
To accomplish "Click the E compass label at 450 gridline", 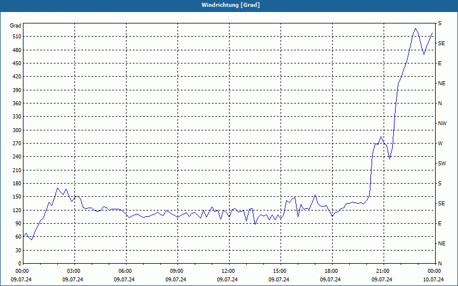I will tap(440, 63).
